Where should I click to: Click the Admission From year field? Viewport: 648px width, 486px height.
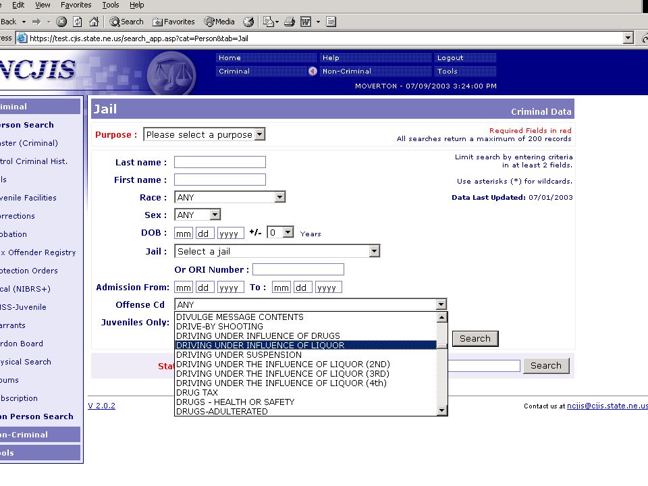click(x=231, y=288)
